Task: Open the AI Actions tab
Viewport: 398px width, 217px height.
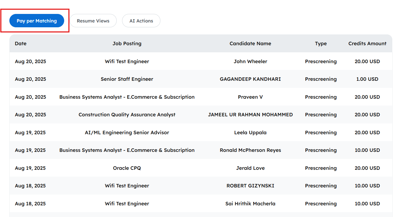Action: tap(141, 21)
